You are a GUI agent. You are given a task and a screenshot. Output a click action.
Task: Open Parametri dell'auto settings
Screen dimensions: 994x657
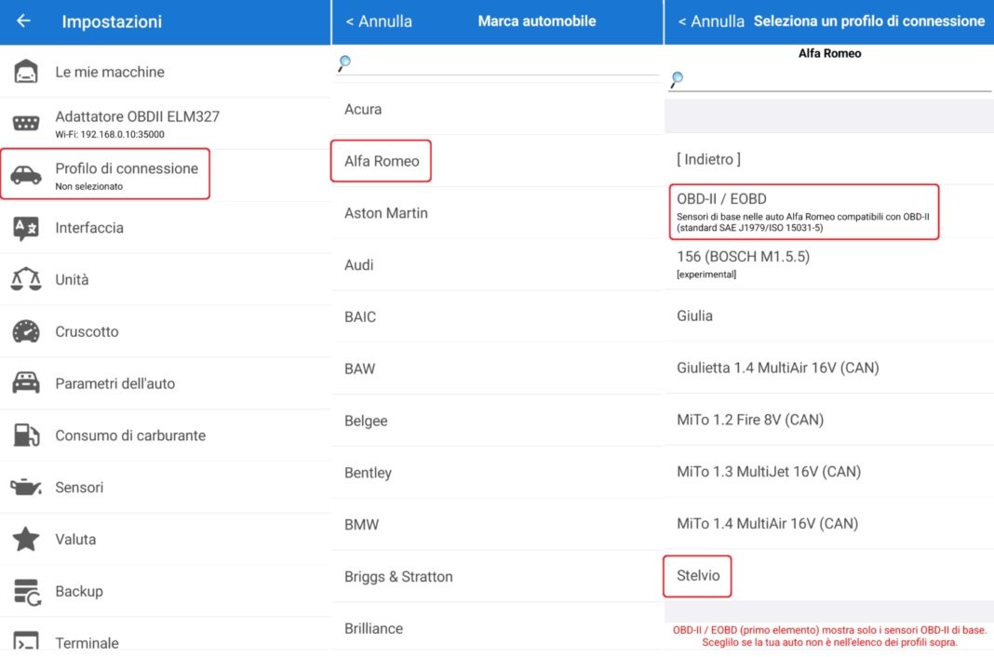click(x=114, y=383)
